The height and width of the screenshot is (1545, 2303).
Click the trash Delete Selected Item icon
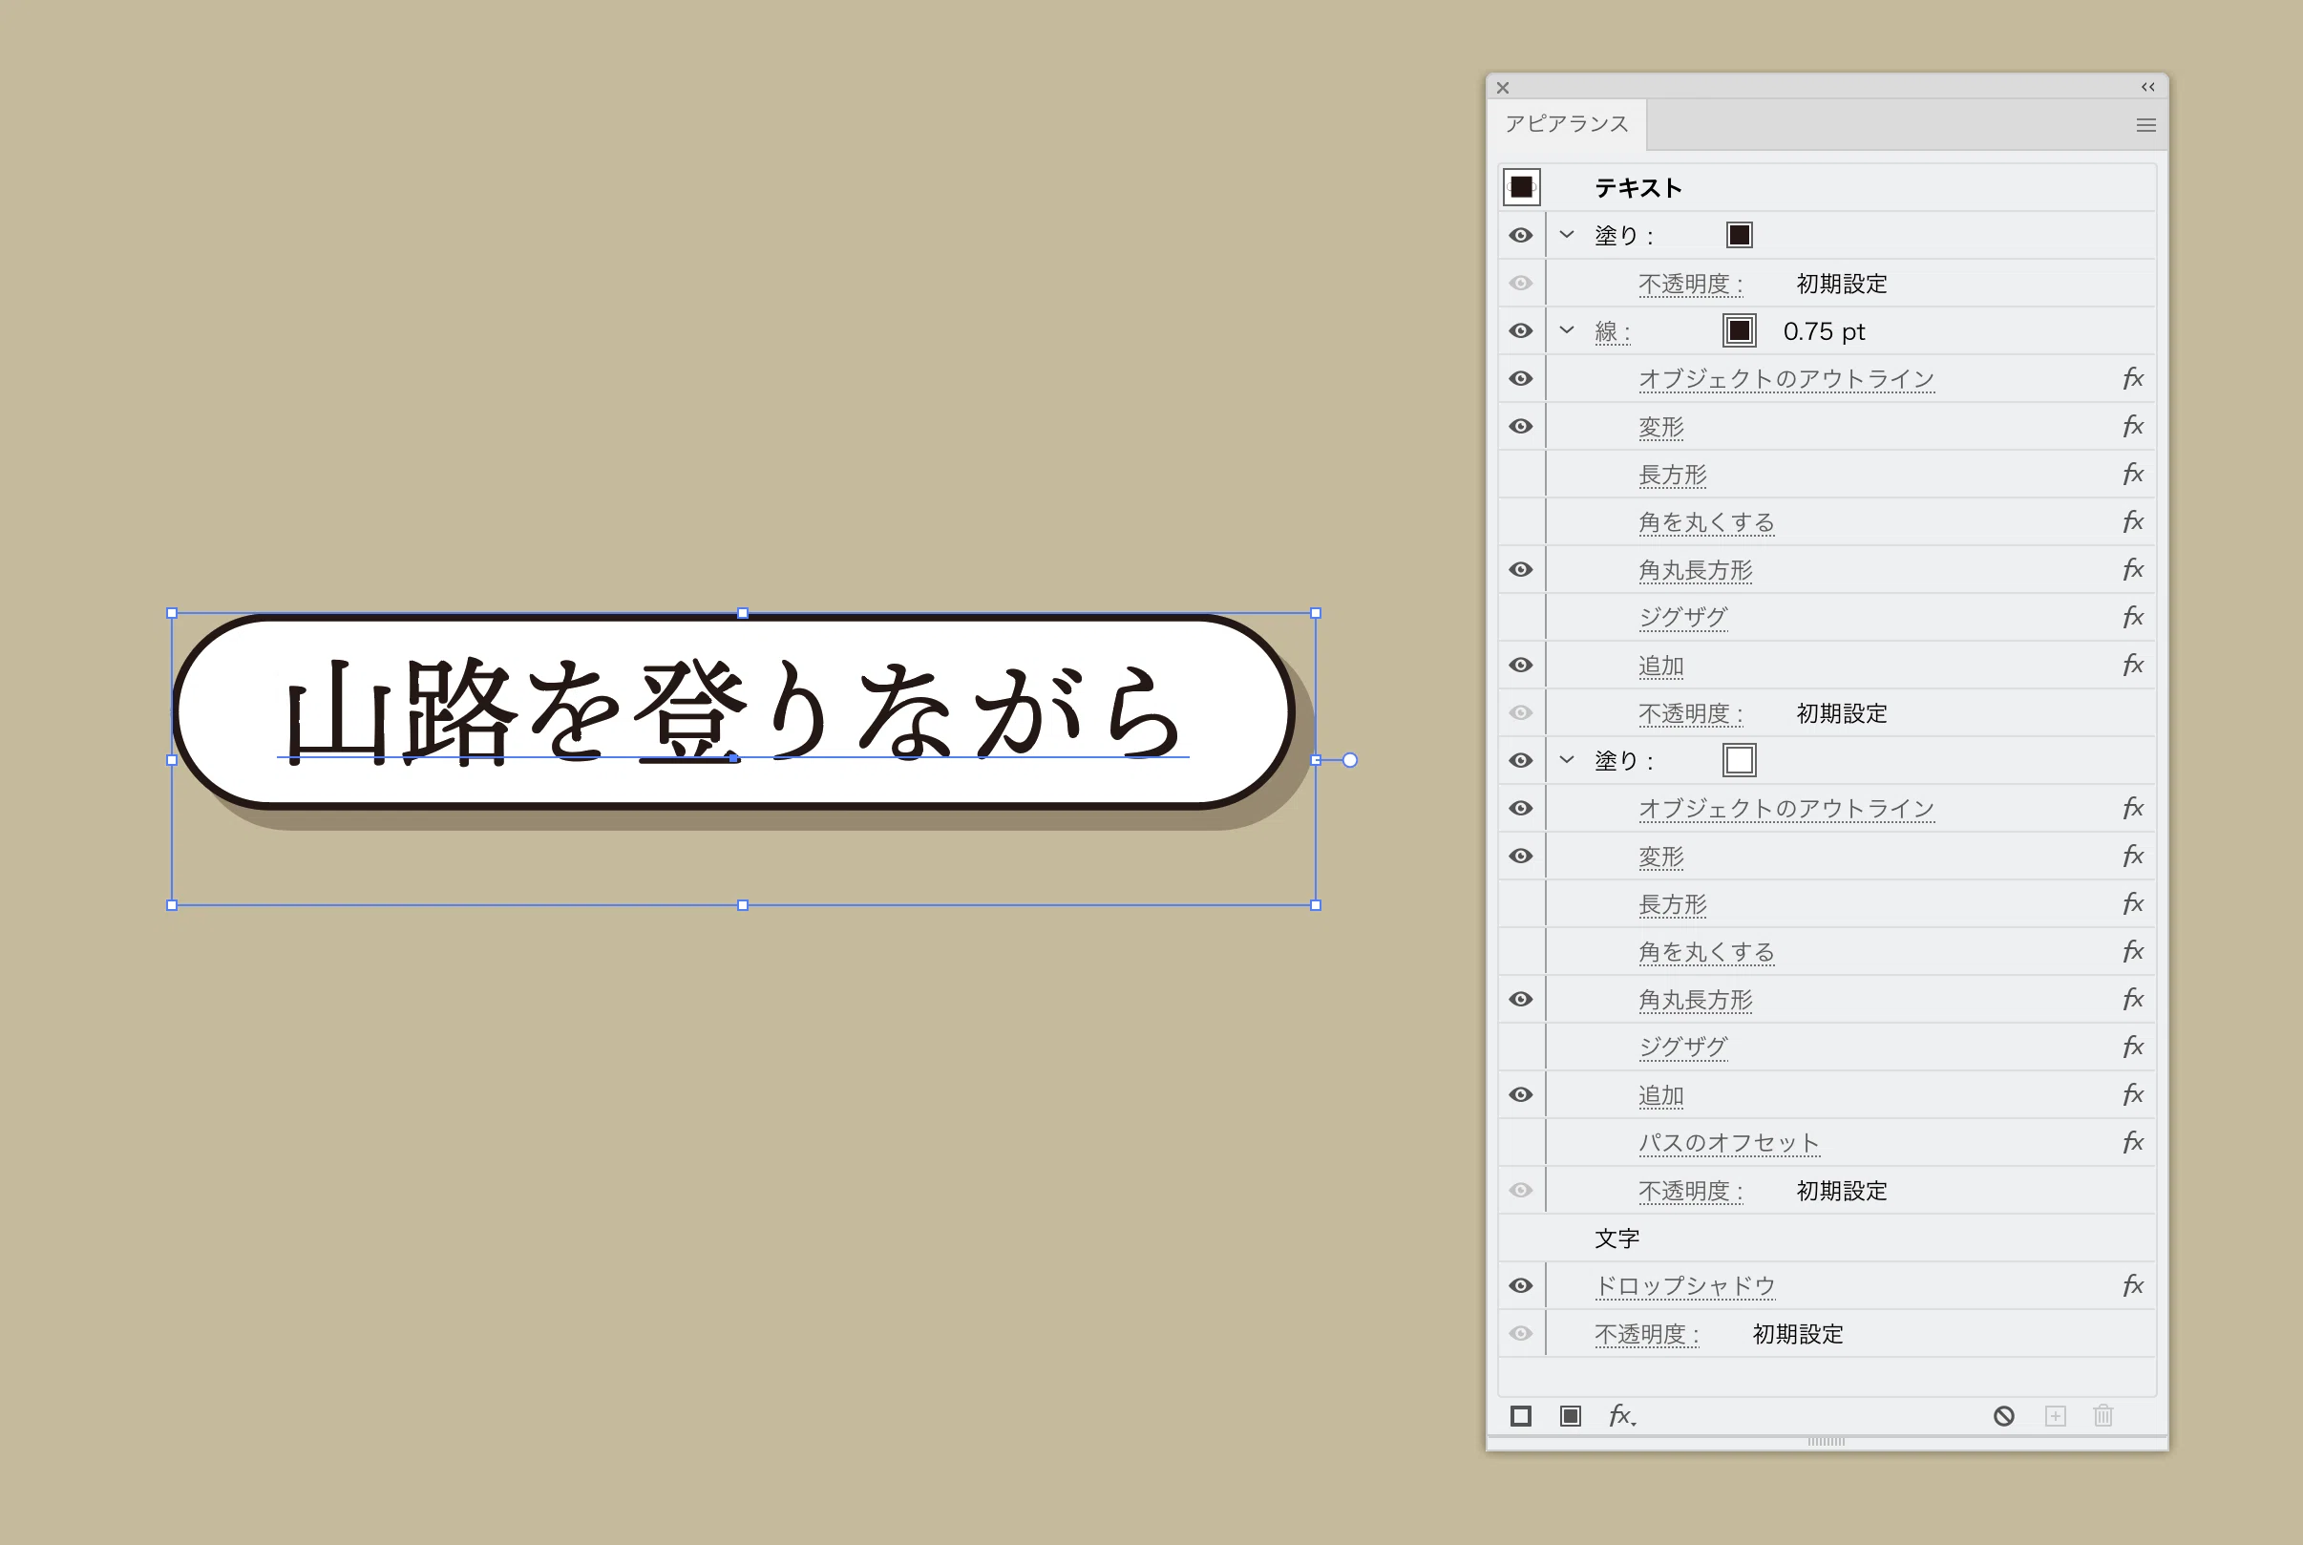tap(2103, 1416)
